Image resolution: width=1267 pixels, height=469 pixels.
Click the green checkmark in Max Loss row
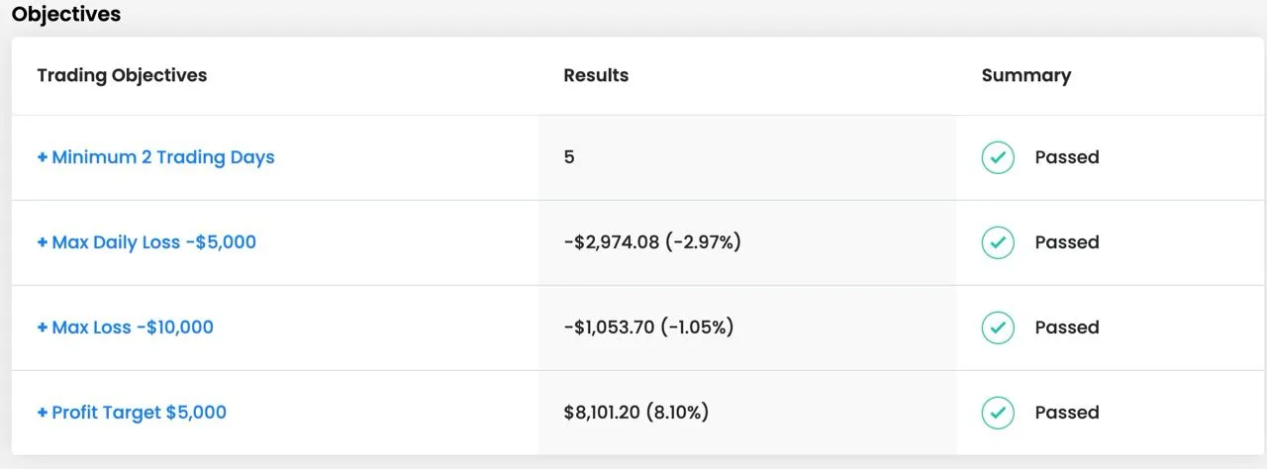(x=998, y=328)
